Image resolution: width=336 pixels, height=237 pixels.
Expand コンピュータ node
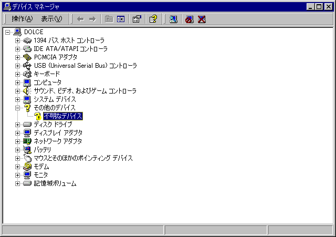[x=17, y=83]
